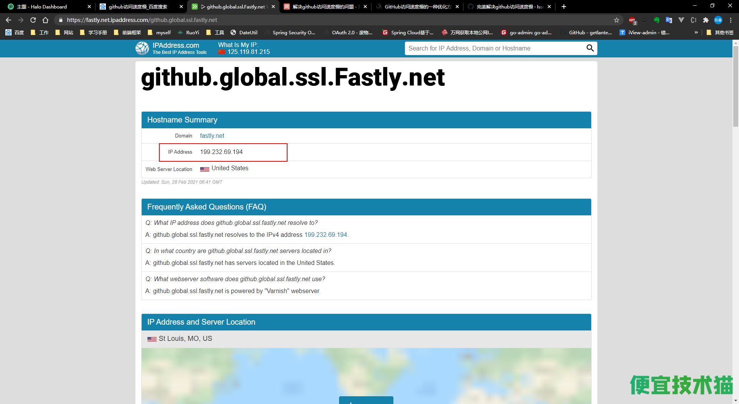Image resolution: width=739 pixels, height=404 pixels.
Task: Open the Adblock Plus extension icon
Action: coord(632,20)
